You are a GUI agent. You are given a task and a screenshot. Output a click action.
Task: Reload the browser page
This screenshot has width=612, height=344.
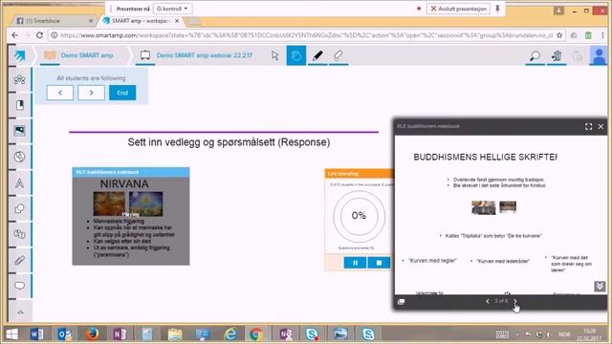(39, 35)
